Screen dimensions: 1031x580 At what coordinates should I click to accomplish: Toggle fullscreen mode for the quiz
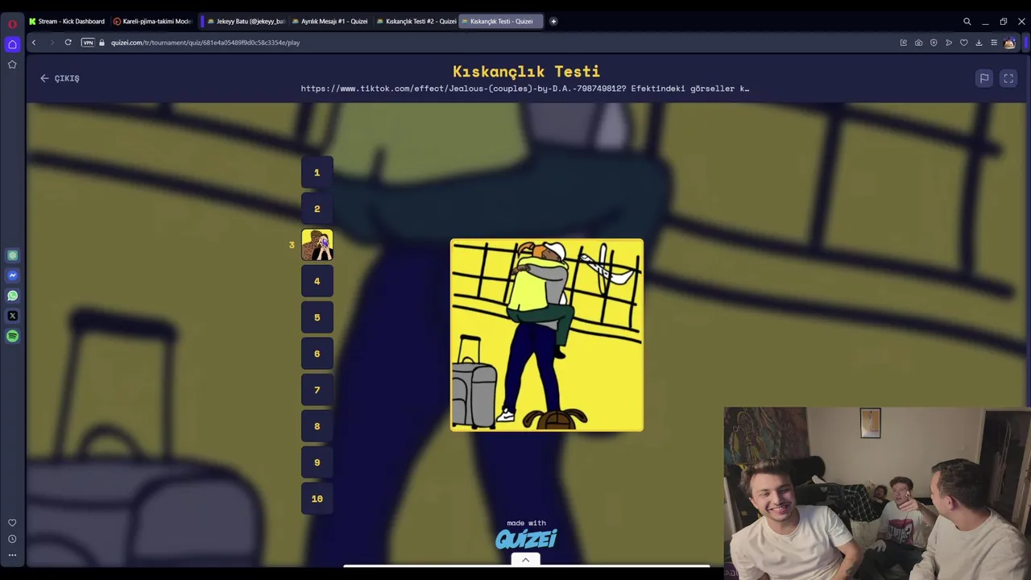pos(1008,78)
